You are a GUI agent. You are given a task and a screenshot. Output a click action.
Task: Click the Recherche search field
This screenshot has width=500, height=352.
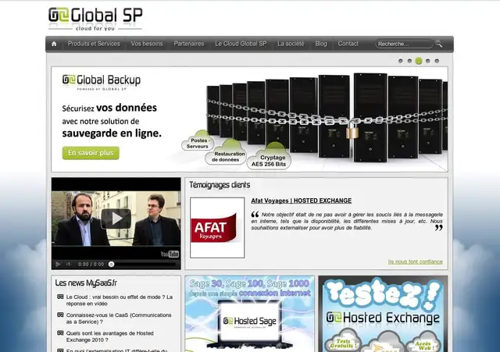point(404,44)
